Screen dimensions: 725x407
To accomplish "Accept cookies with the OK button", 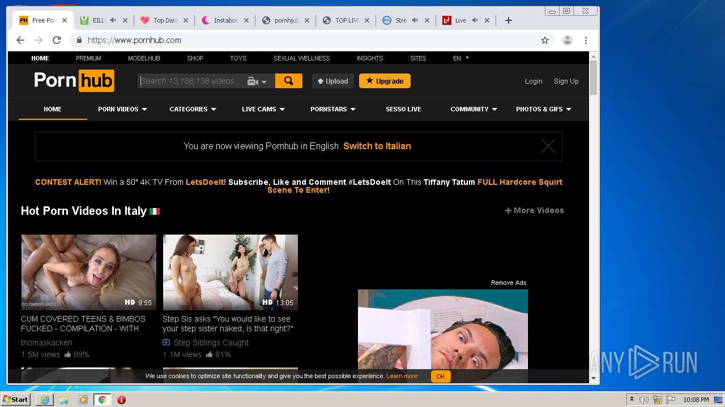I will coord(441,376).
